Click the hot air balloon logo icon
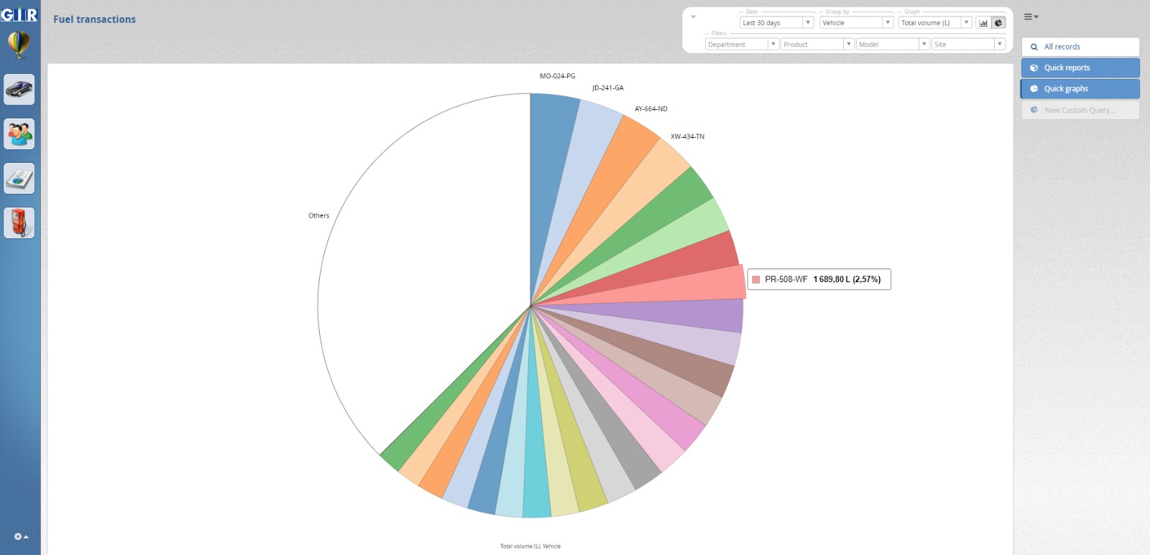 (19, 45)
